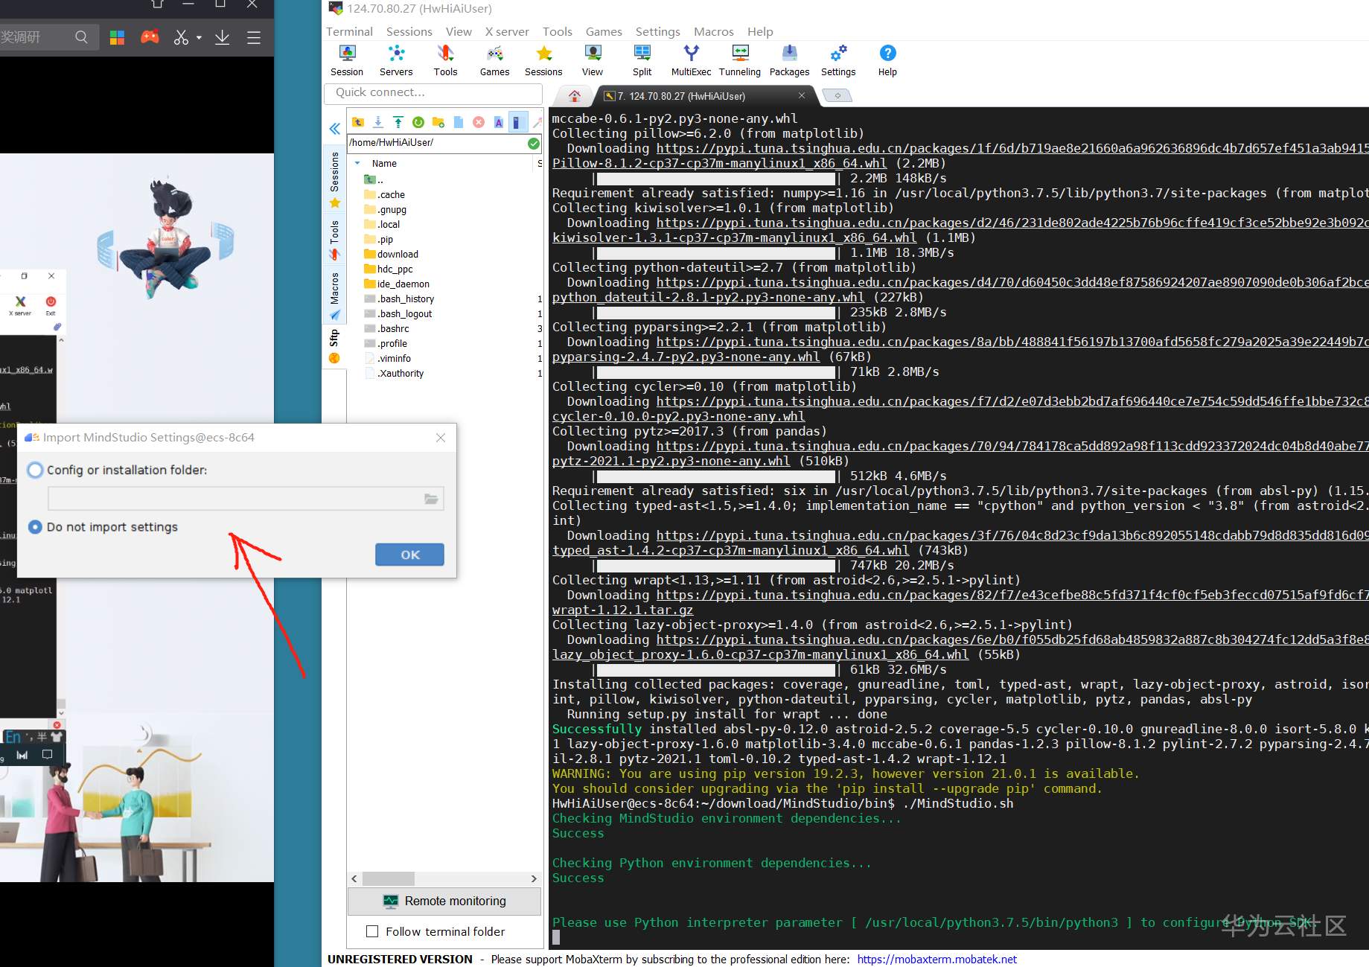
Task: Click the SFTP rename 'A' icon
Action: tap(499, 122)
